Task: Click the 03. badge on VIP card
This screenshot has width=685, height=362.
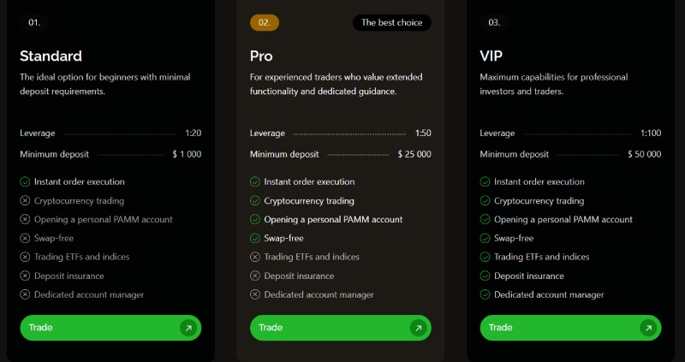Action: (495, 23)
